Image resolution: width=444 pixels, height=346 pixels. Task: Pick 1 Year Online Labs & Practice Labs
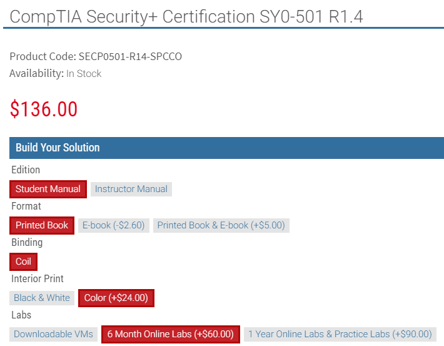pyautogui.click(x=340, y=334)
